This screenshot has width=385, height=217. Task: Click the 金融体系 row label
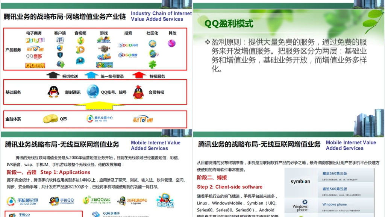coord(13,119)
